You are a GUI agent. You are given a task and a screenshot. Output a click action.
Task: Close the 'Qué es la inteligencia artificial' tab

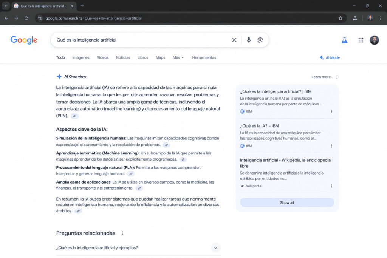tap(72, 6)
